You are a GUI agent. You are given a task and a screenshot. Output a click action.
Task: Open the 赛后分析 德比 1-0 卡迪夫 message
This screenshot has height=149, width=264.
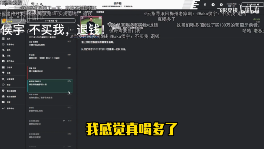50,59
